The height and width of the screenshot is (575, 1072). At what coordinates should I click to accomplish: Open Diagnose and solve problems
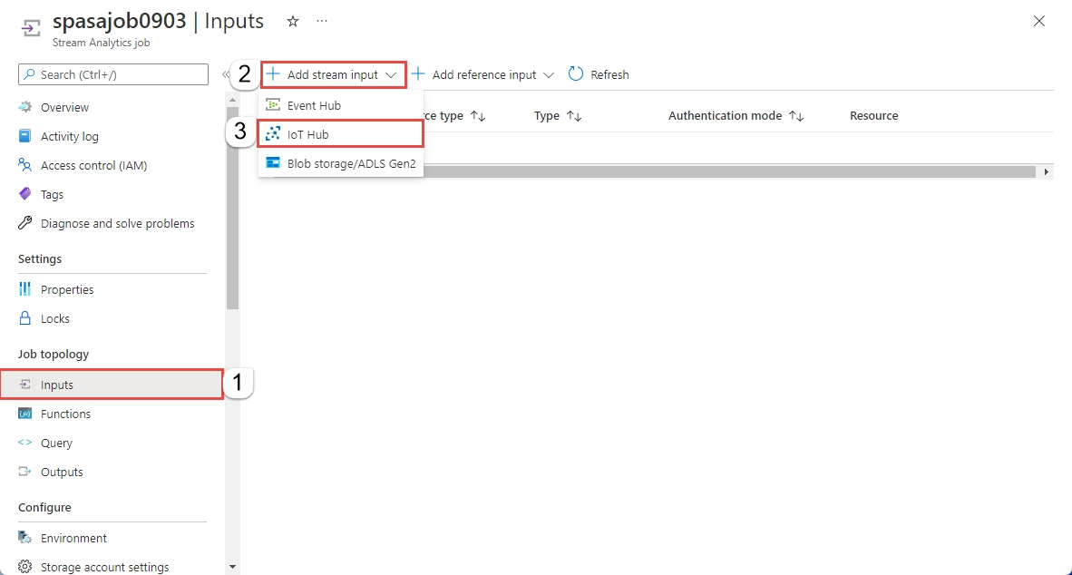(x=117, y=223)
